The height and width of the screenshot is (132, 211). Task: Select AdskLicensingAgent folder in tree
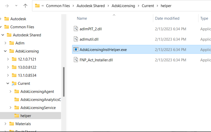pyautogui.click(x=37, y=91)
